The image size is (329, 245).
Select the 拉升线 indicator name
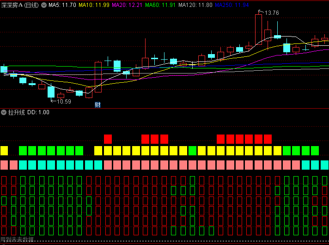coord(16,112)
